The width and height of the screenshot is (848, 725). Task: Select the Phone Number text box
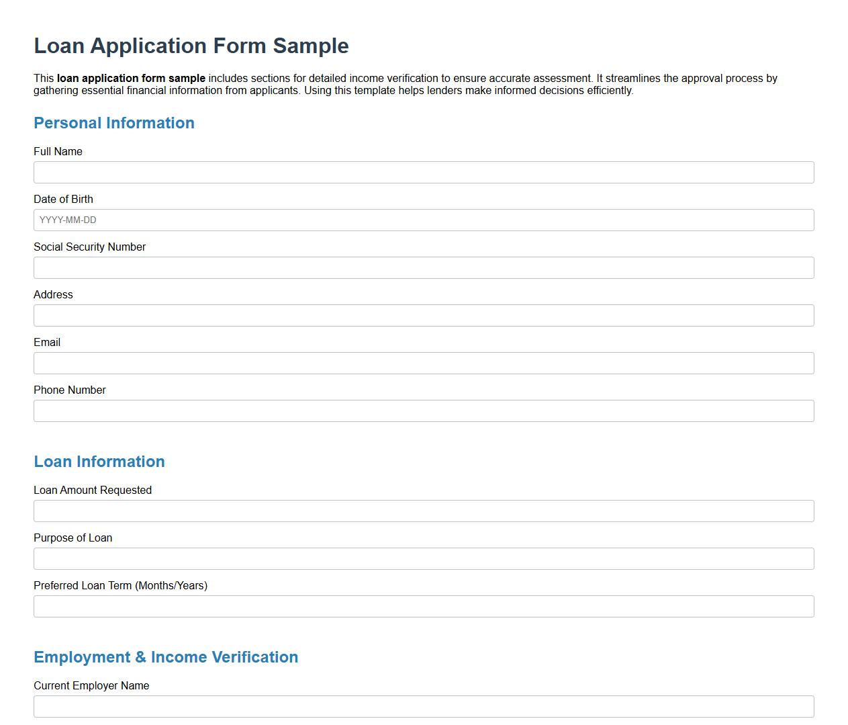click(424, 411)
